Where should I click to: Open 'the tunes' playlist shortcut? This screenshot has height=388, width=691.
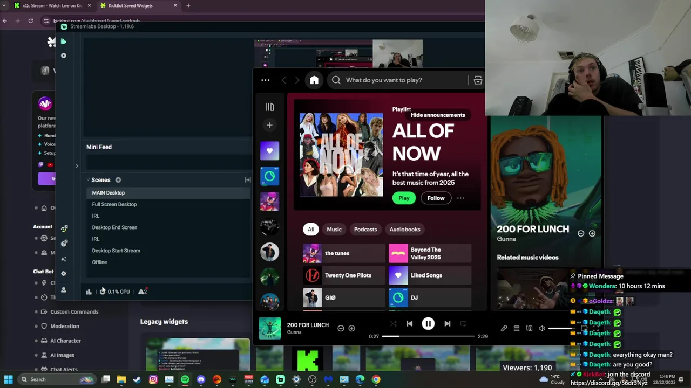pos(344,253)
